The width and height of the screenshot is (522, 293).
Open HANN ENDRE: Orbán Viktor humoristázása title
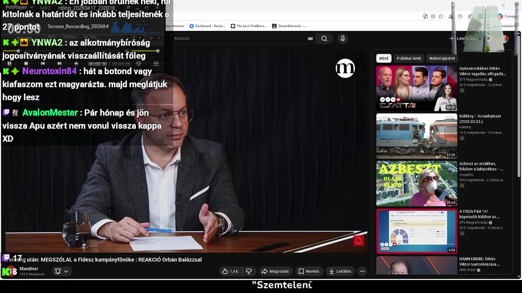480,261
